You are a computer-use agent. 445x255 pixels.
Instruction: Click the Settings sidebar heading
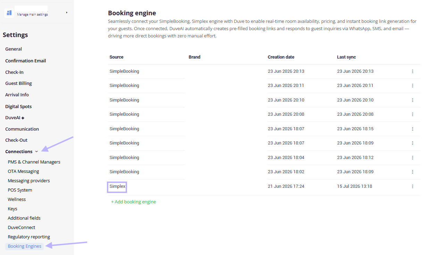click(x=15, y=35)
